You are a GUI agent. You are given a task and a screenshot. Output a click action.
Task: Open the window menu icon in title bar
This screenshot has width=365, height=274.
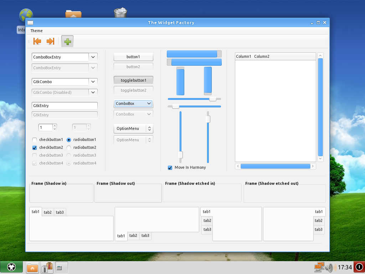[x=30, y=22]
